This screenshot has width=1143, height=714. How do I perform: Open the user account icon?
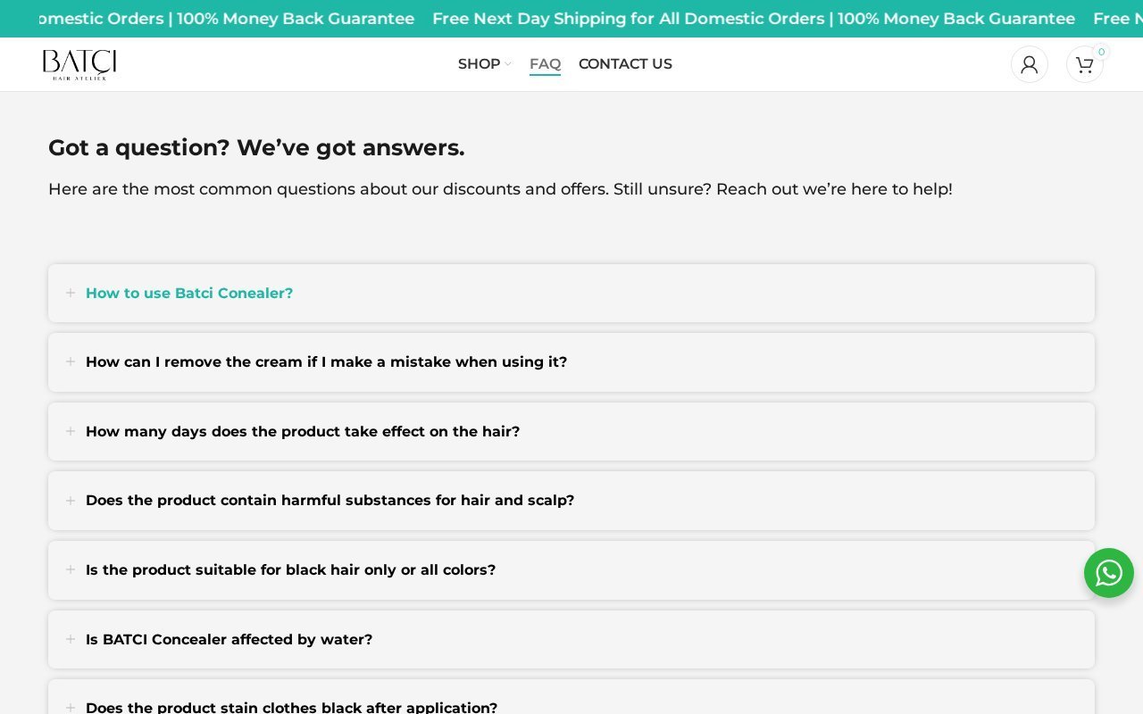click(x=1030, y=64)
